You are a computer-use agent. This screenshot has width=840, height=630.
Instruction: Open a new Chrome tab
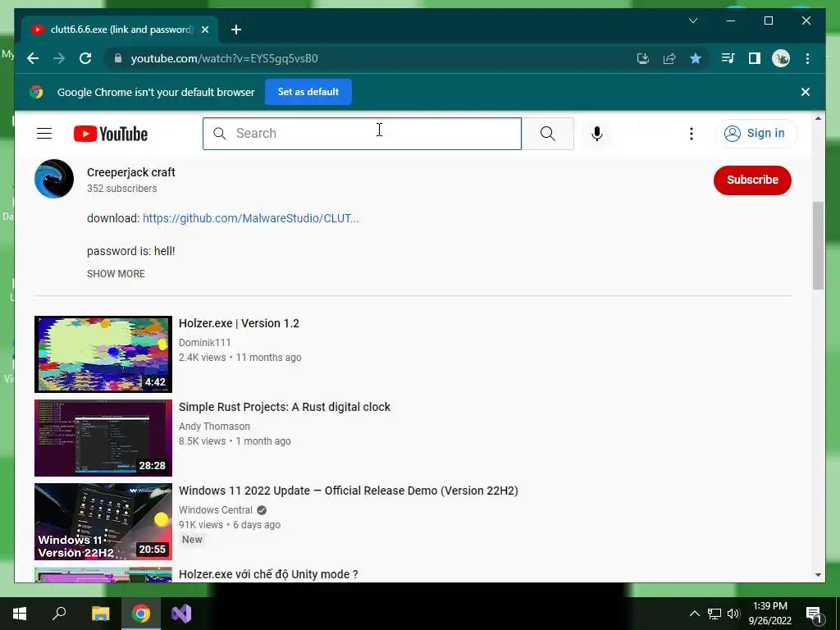235,30
